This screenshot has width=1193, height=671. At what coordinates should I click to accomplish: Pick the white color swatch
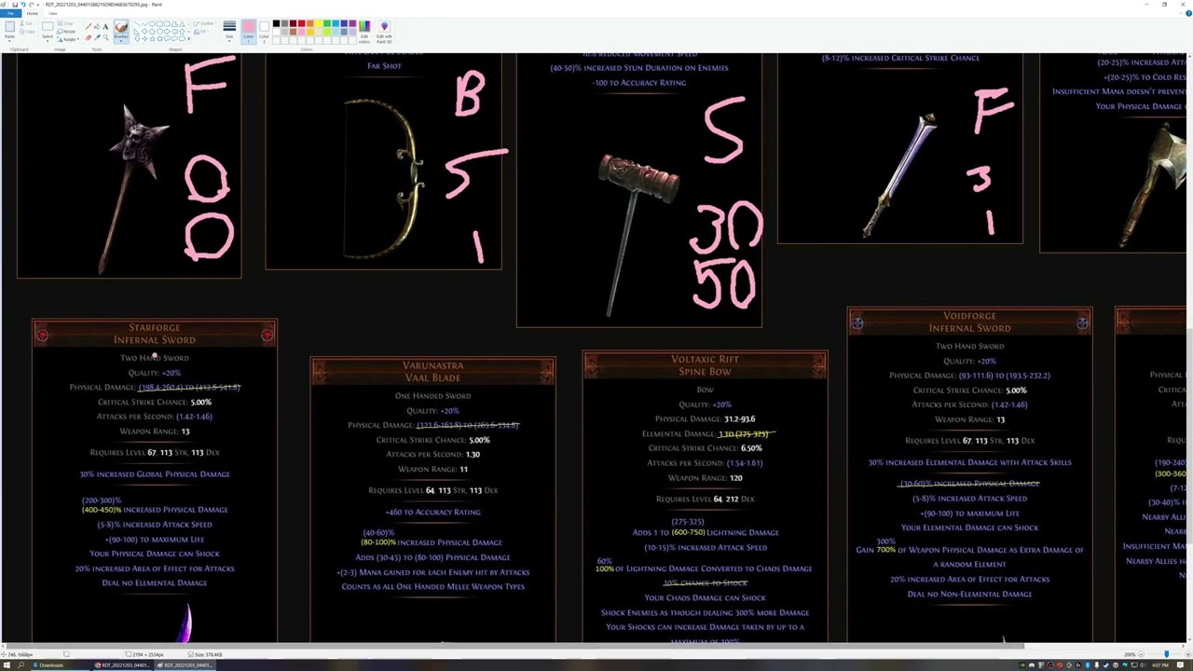click(x=276, y=32)
